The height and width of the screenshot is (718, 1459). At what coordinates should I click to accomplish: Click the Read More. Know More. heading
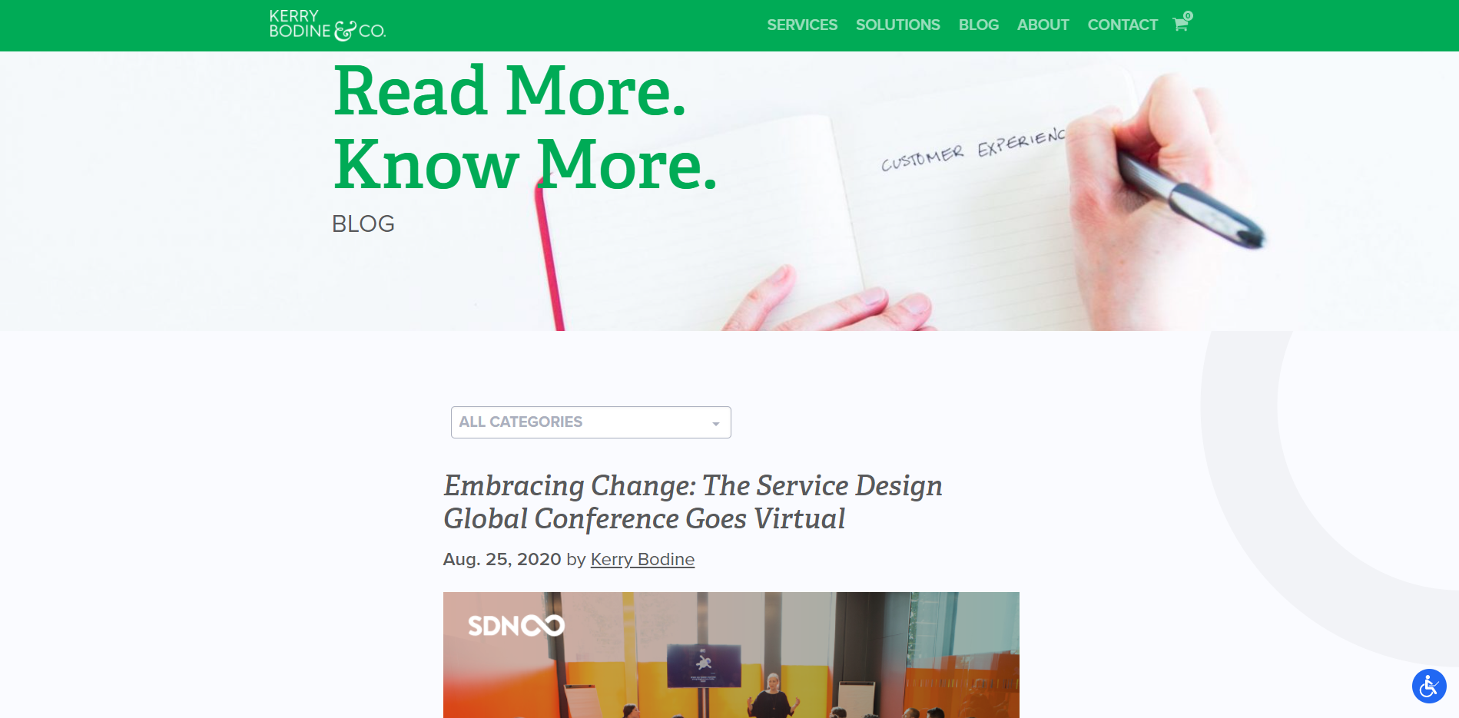(x=526, y=127)
